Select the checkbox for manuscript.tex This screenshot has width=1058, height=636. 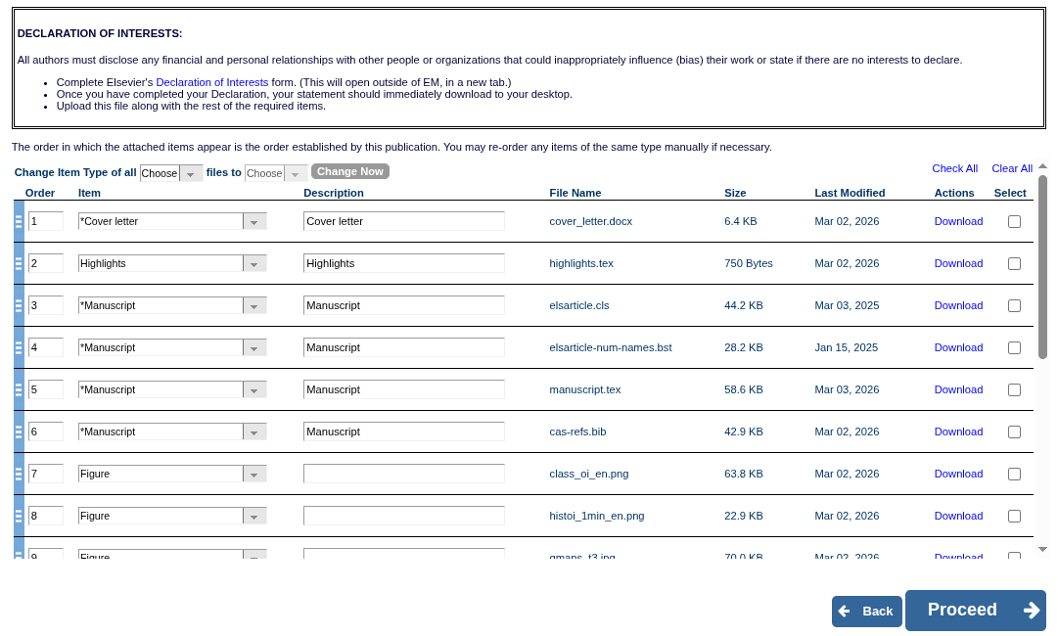[1014, 389]
